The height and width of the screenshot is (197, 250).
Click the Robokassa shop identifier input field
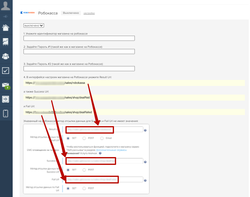[79, 38]
